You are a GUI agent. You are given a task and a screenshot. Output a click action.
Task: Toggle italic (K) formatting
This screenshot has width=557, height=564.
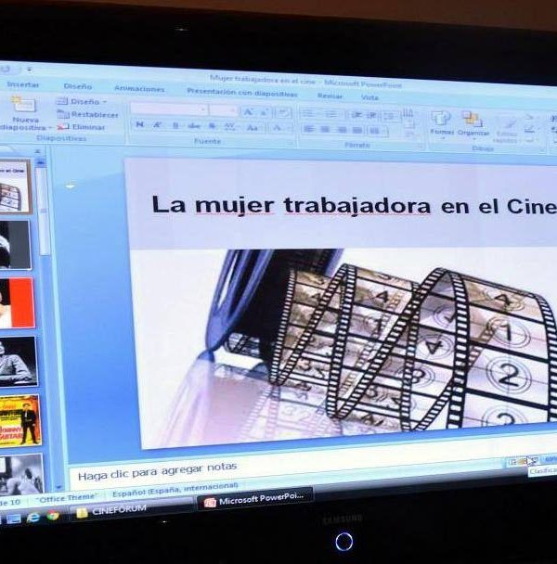click(157, 125)
